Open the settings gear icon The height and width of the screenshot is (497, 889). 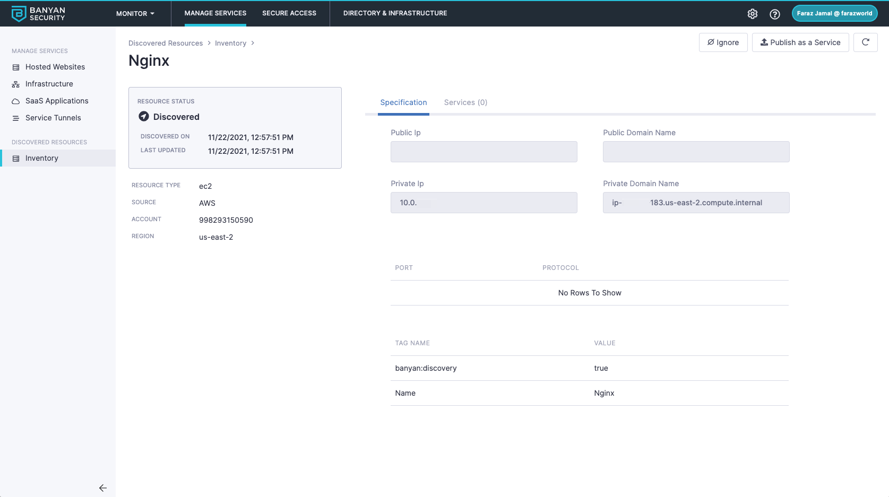point(753,14)
